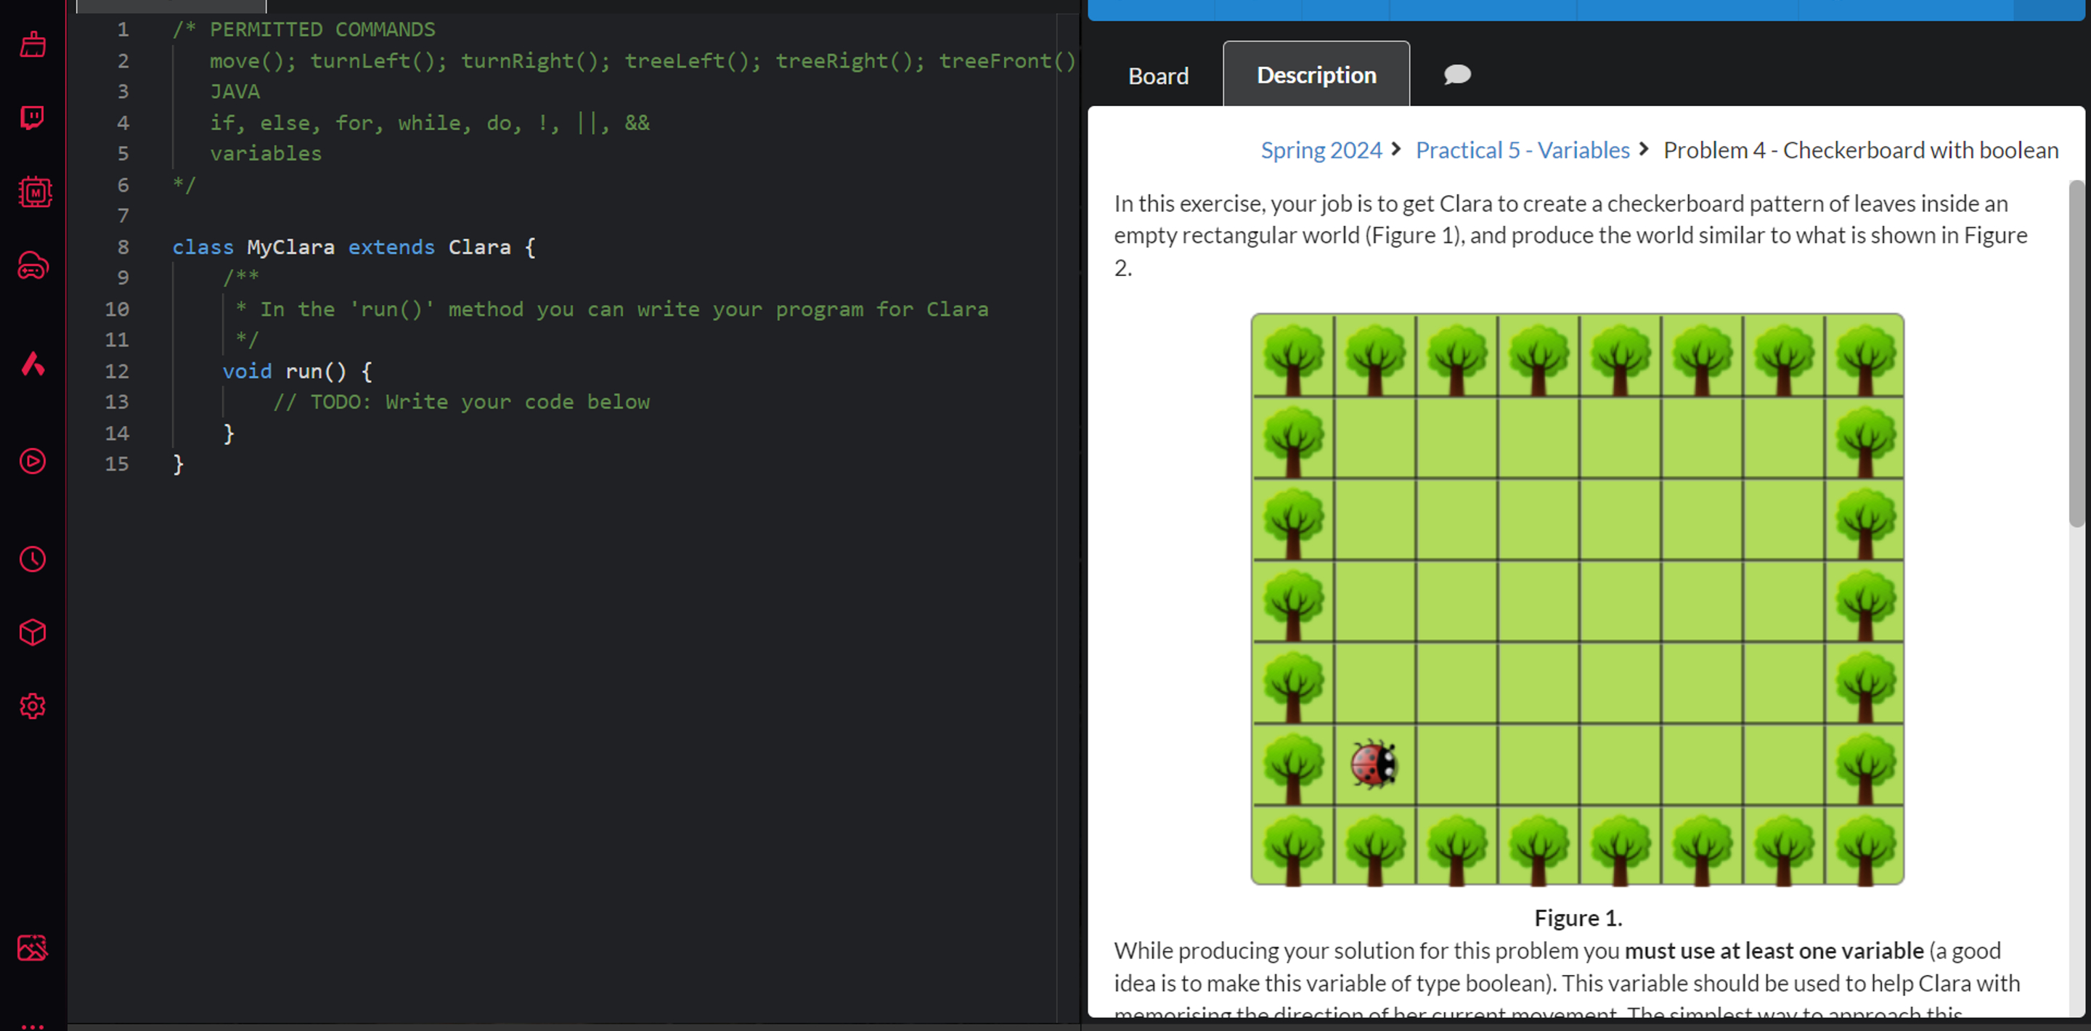The image size is (2091, 1031).
Task: Open the cloud gaming controller icon
Action: click(x=32, y=266)
